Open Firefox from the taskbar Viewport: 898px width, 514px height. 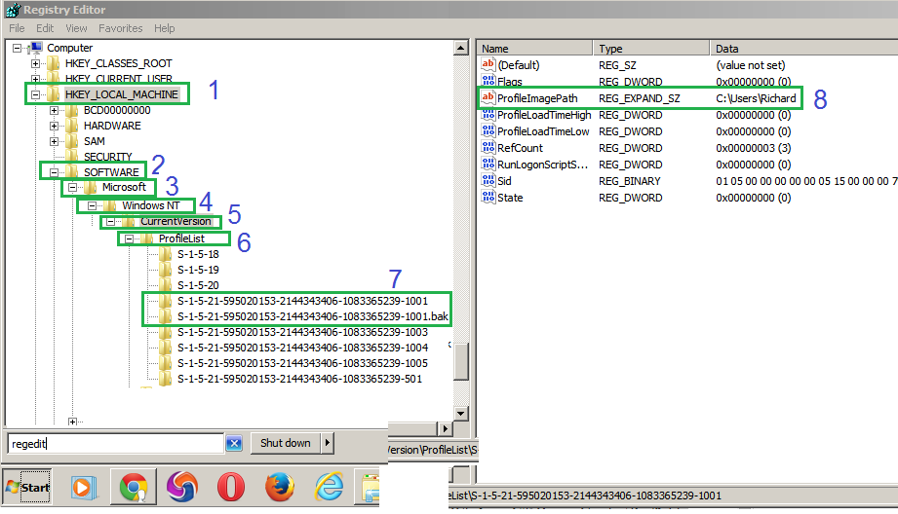[x=280, y=487]
